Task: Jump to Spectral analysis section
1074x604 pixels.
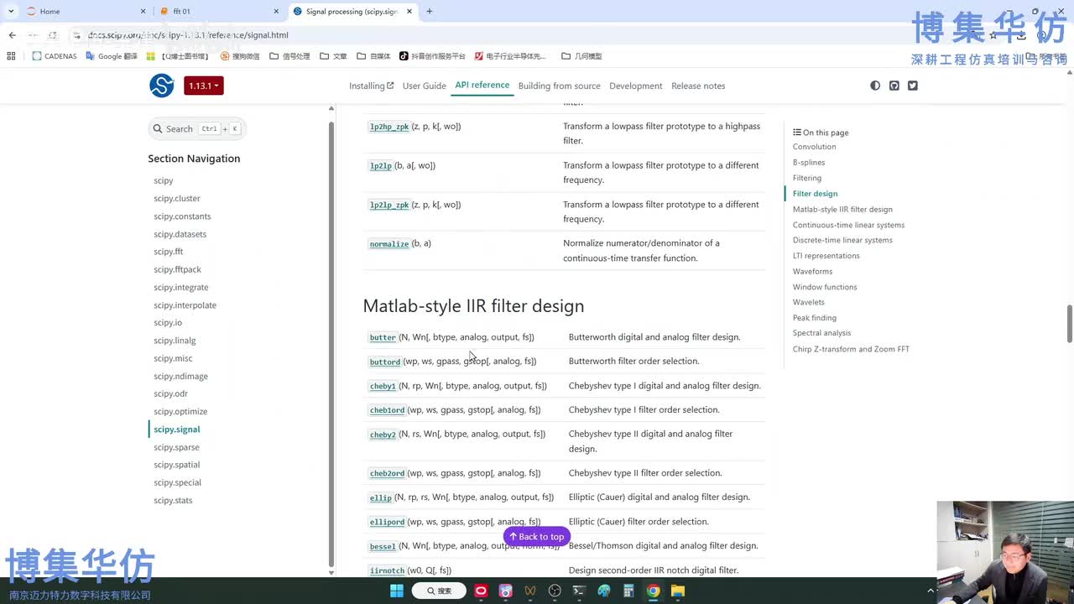Action: point(821,333)
